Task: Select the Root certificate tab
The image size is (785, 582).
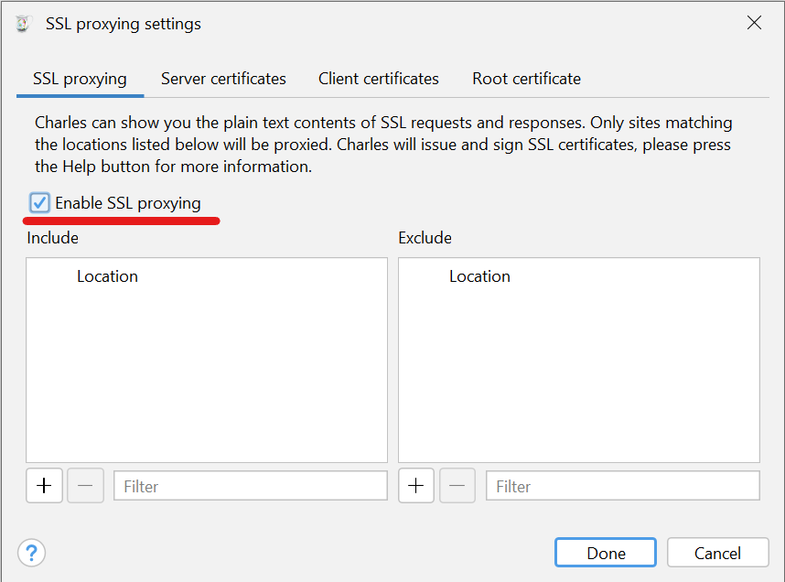Action: 526,79
